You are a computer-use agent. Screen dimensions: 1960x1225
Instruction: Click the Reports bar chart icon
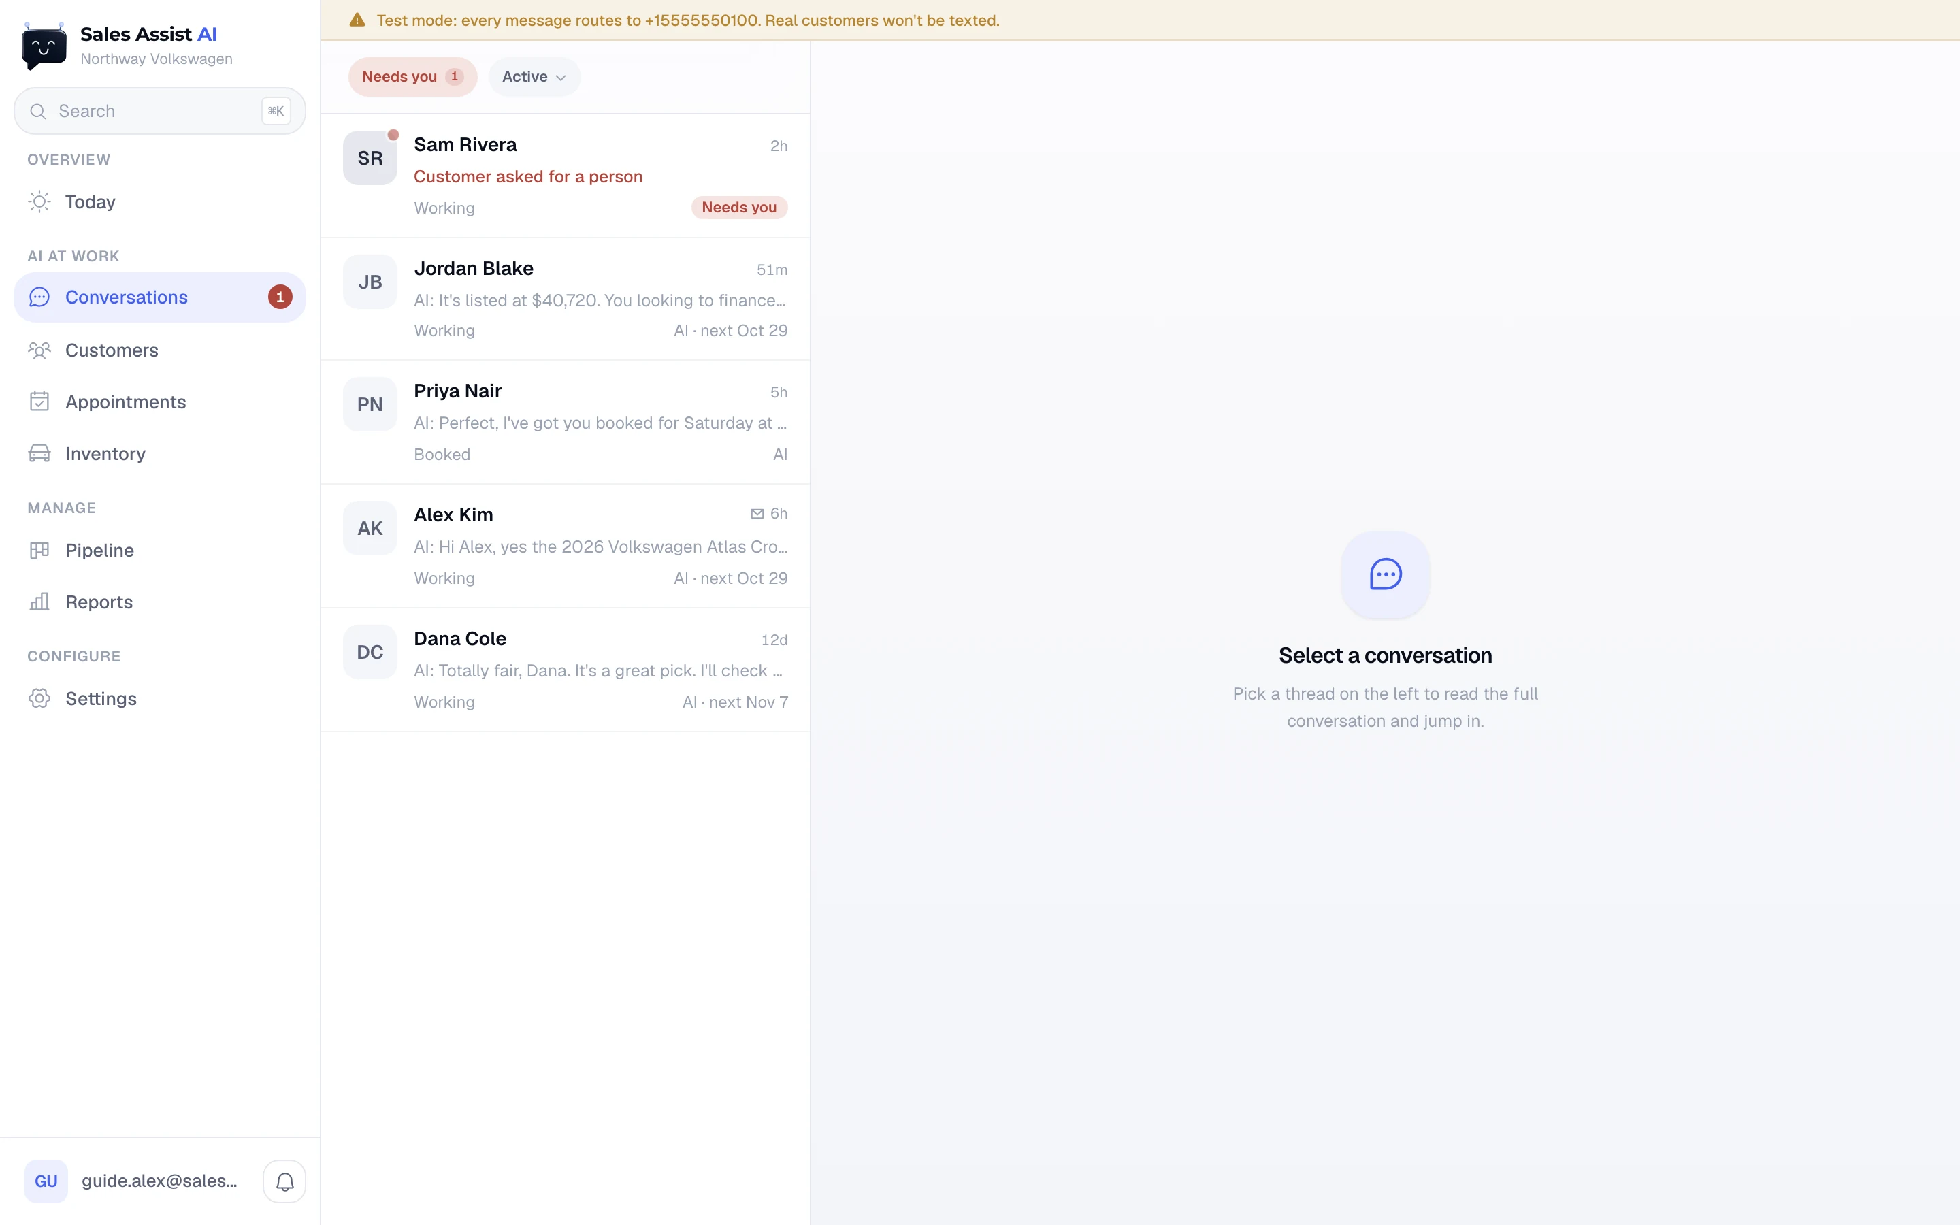click(x=39, y=602)
